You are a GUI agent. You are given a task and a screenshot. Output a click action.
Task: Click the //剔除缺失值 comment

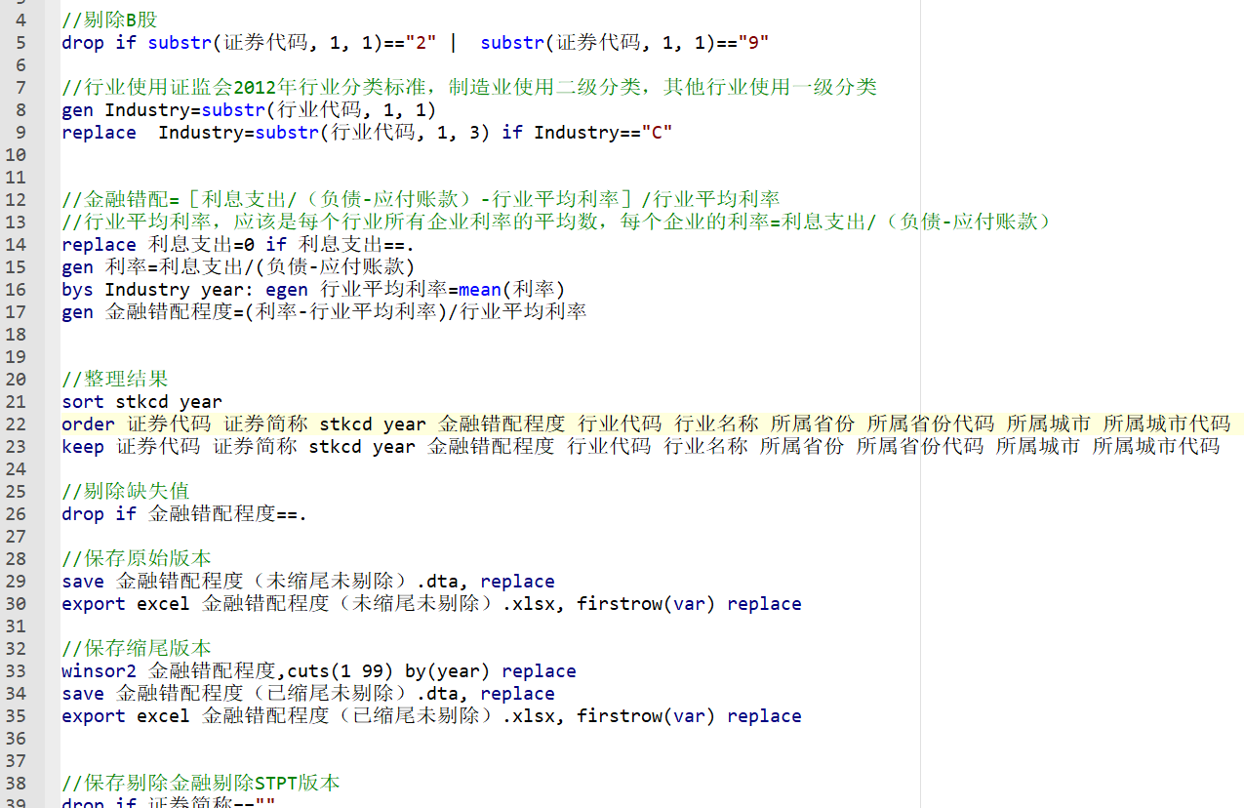[x=125, y=491]
